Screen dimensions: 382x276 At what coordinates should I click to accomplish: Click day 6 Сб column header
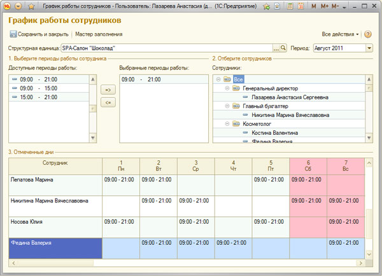[308, 166]
